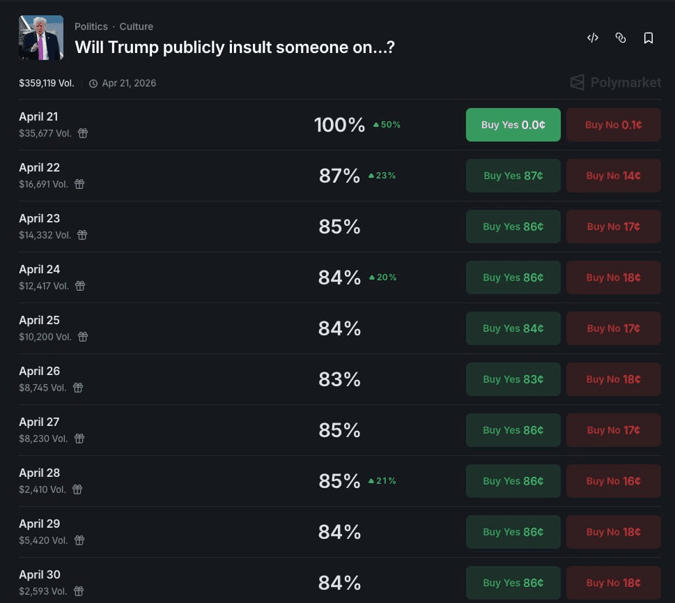Open the April 29 market row title
Image resolution: width=675 pixels, height=603 pixels.
pos(40,524)
